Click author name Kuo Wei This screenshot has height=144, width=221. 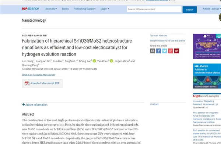57,61
